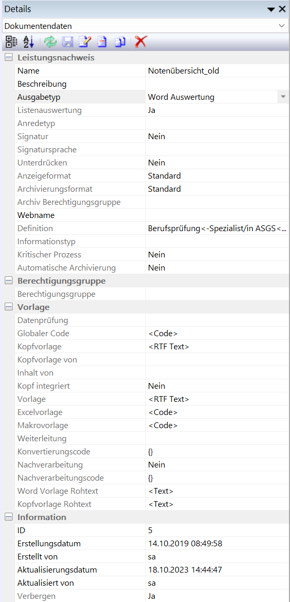Viewport: 290px width, 602px height.
Task: Click the empty Beschreibung value field
Action: coord(217,84)
